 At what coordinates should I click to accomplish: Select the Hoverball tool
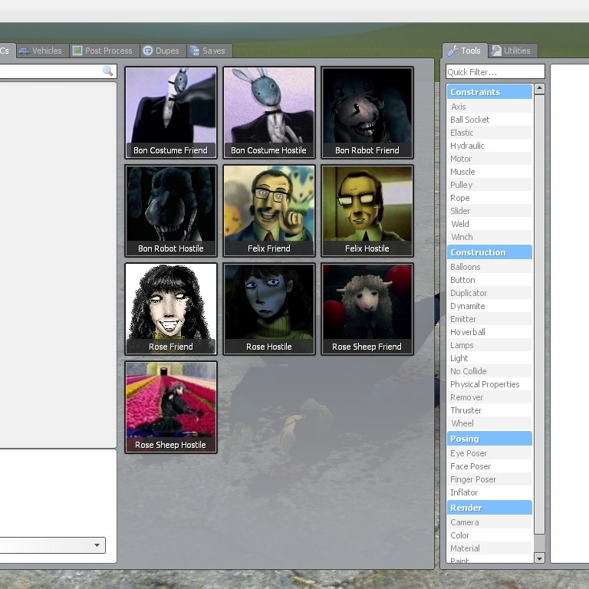(489, 332)
